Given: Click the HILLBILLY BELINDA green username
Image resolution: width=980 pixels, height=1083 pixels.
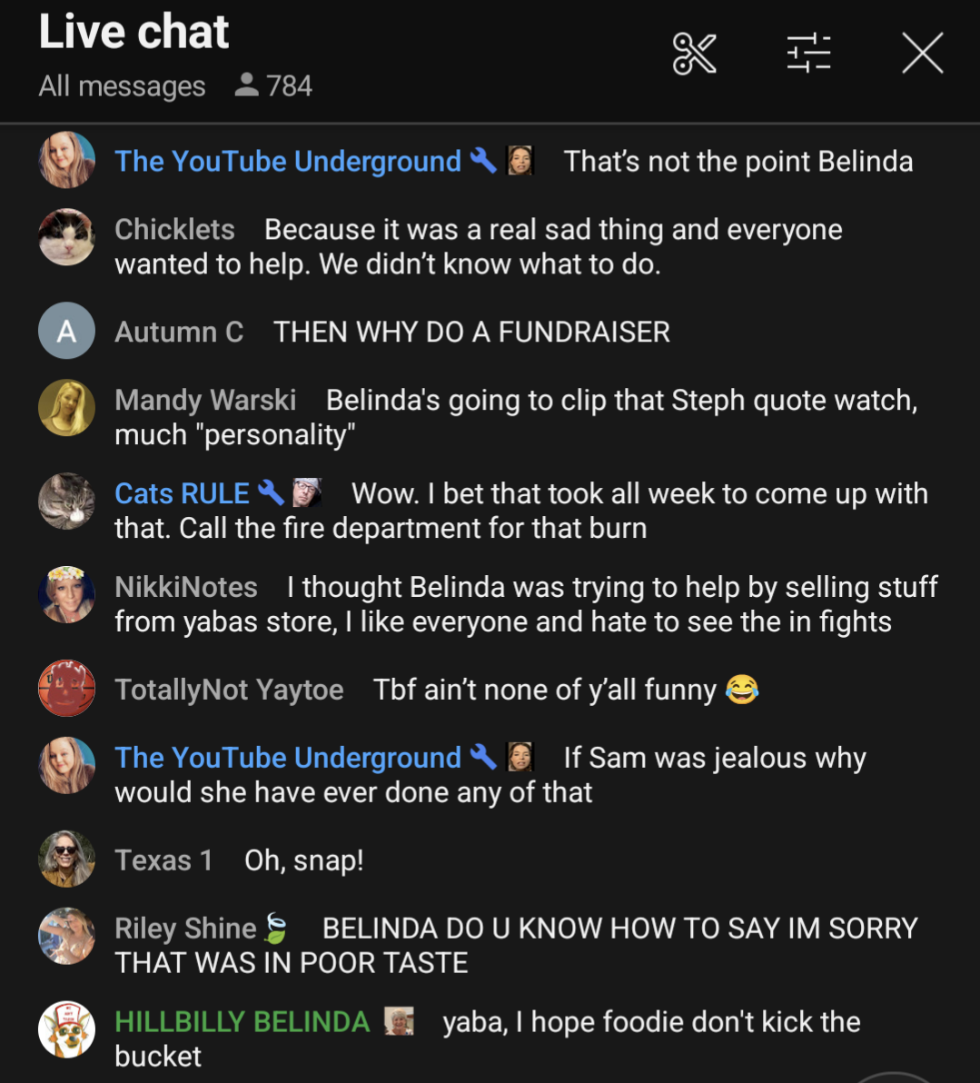Looking at the screenshot, I should point(243,1021).
